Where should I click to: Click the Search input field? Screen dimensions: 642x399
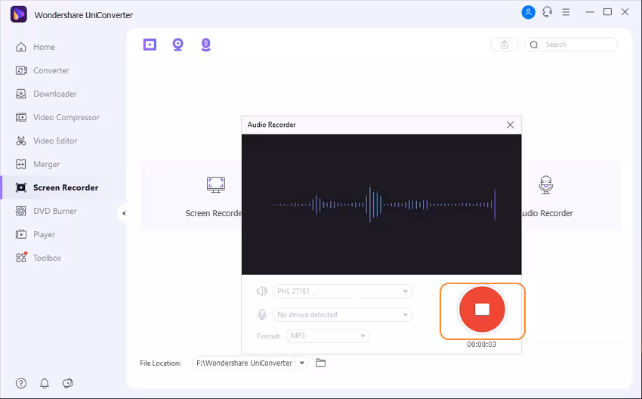[x=571, y=45]
